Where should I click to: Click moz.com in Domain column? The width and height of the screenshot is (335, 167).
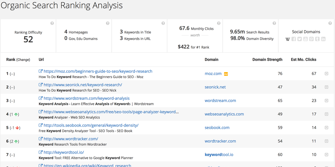(213, 74)
